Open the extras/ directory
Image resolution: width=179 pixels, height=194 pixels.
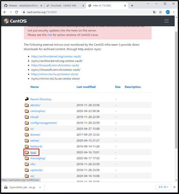35,141
